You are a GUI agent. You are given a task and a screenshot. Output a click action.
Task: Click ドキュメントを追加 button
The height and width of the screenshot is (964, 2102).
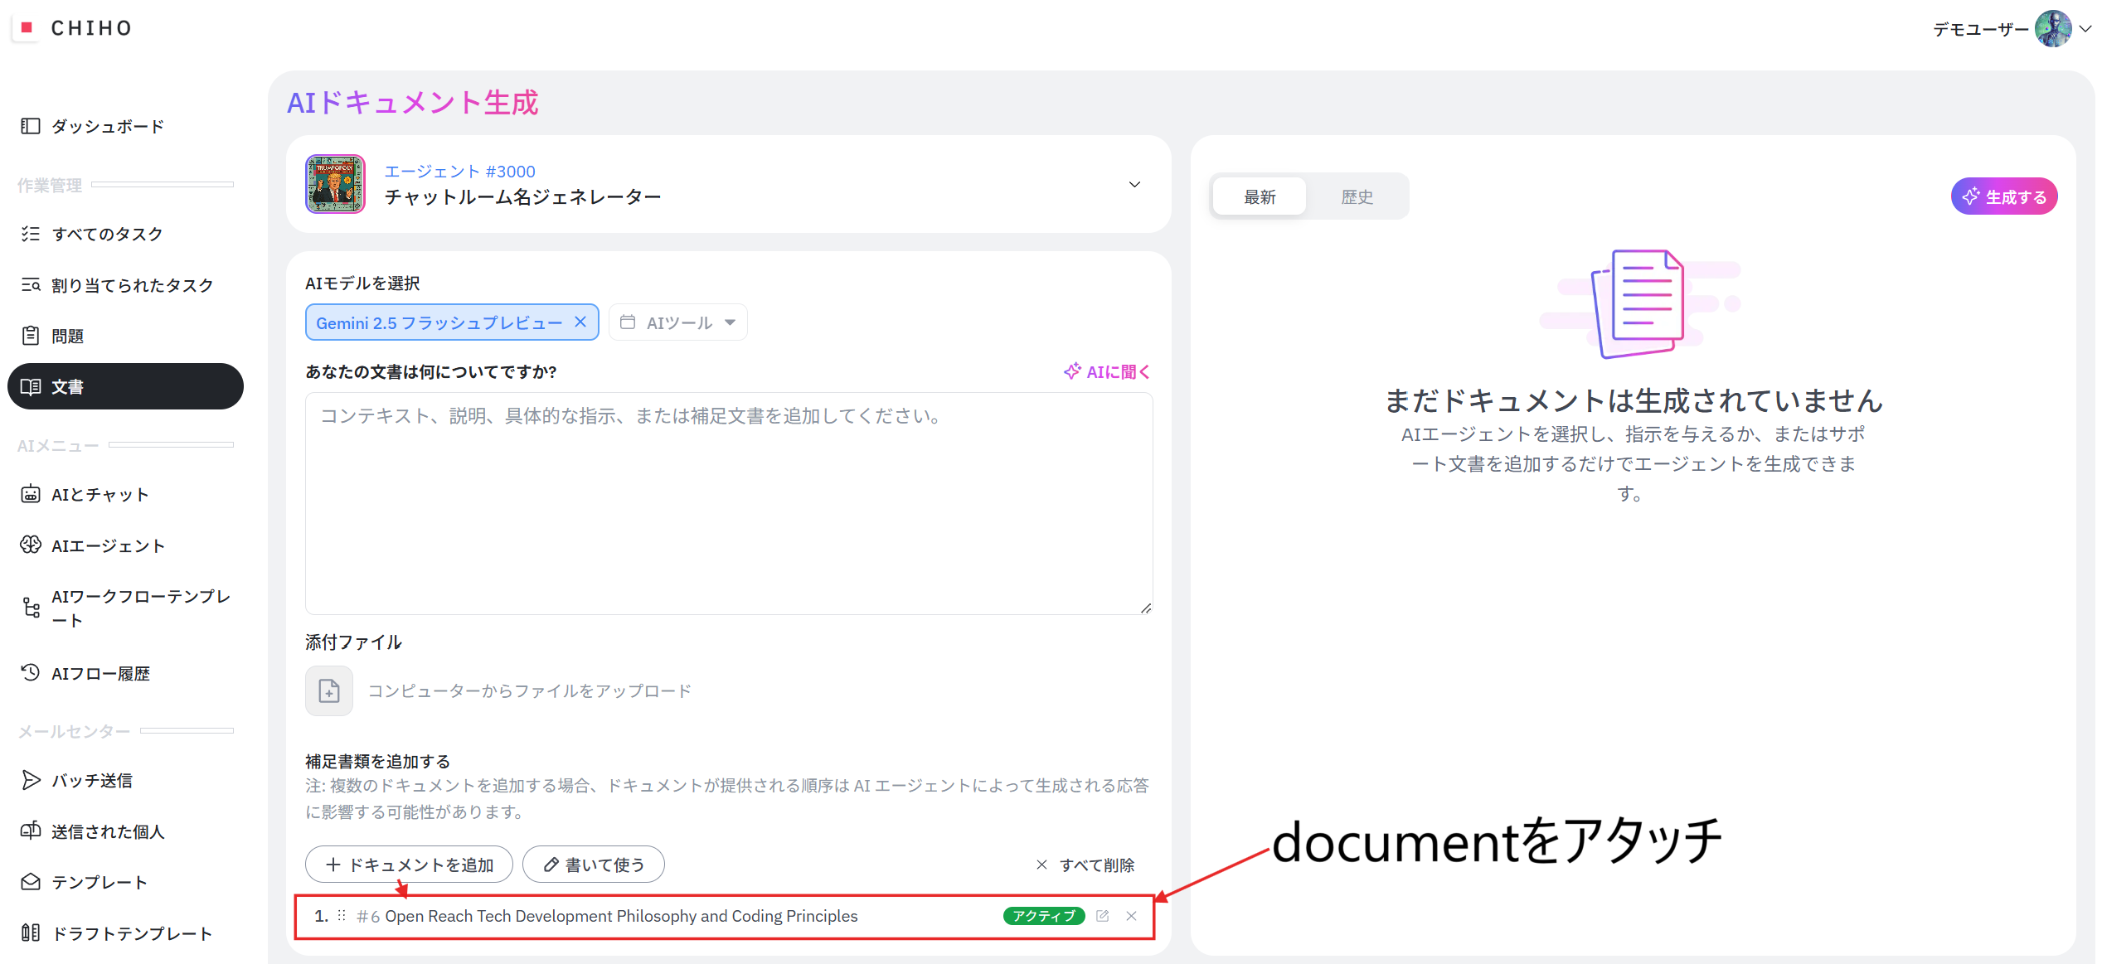tap(409, 865)
